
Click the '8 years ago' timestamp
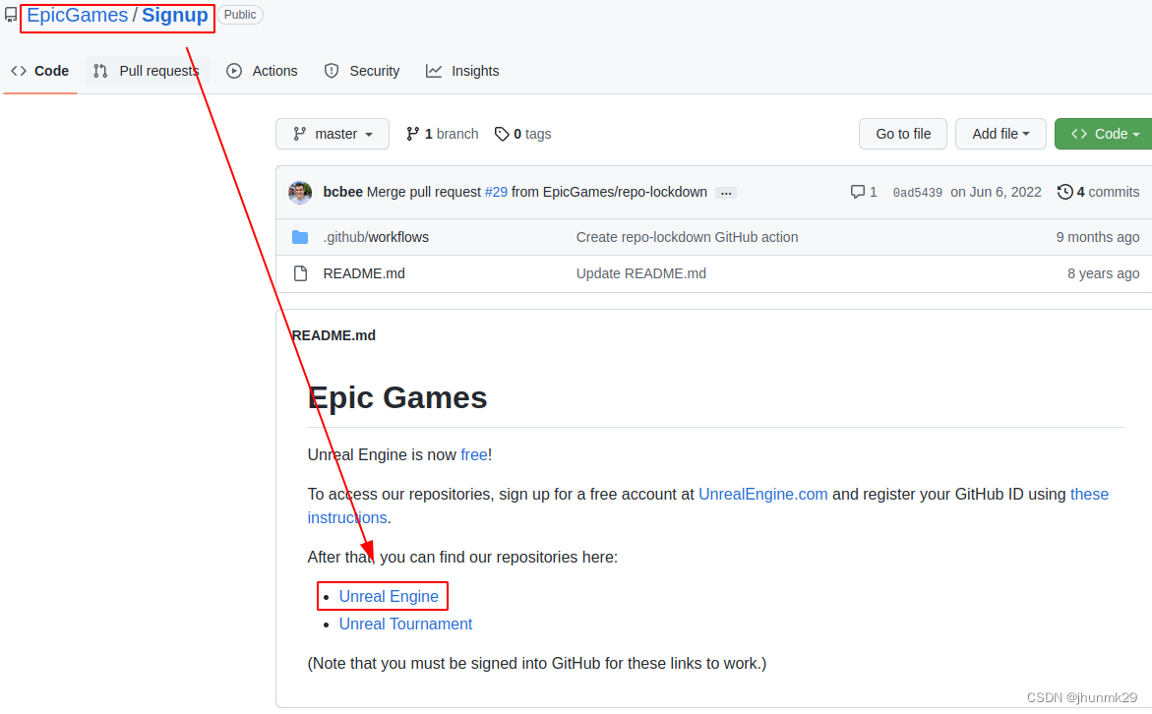[x=1104, y=274]
